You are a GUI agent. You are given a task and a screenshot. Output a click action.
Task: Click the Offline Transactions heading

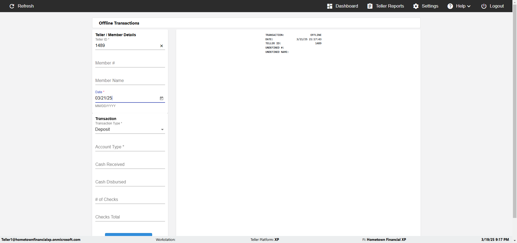point(119,23)
